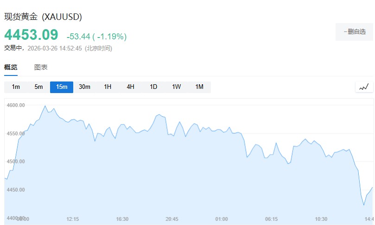Click the active 15m timeframe button
This screenshot has width=375, height=225.
[62, 87]
